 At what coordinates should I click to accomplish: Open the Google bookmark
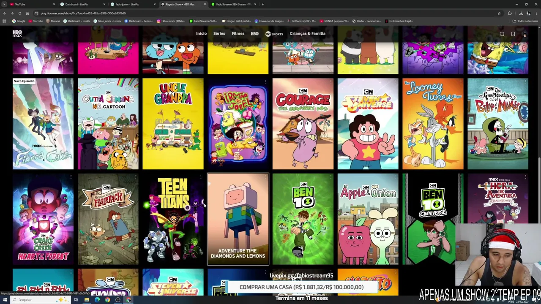tap(19, 21)
